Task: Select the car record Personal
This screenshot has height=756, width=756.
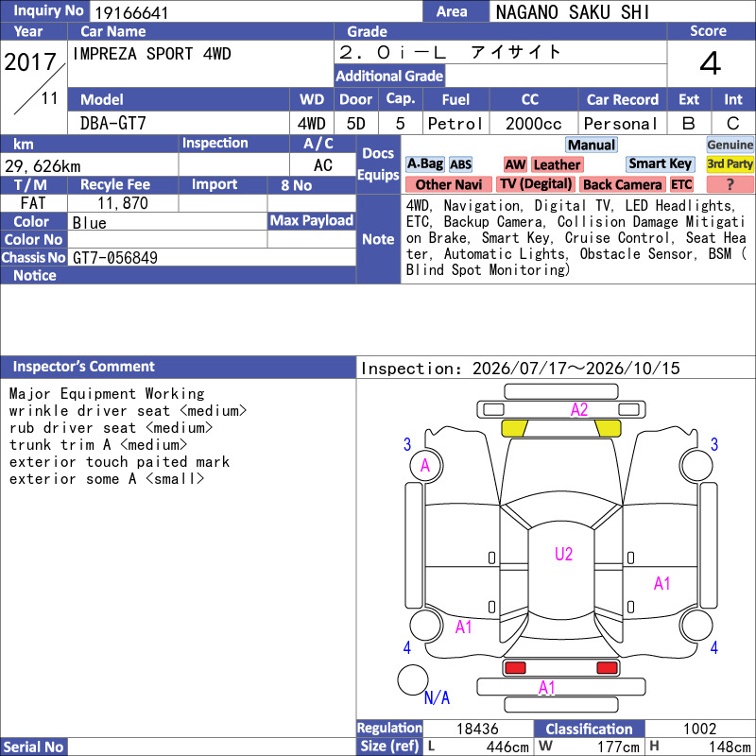Action: pos(620,124)
